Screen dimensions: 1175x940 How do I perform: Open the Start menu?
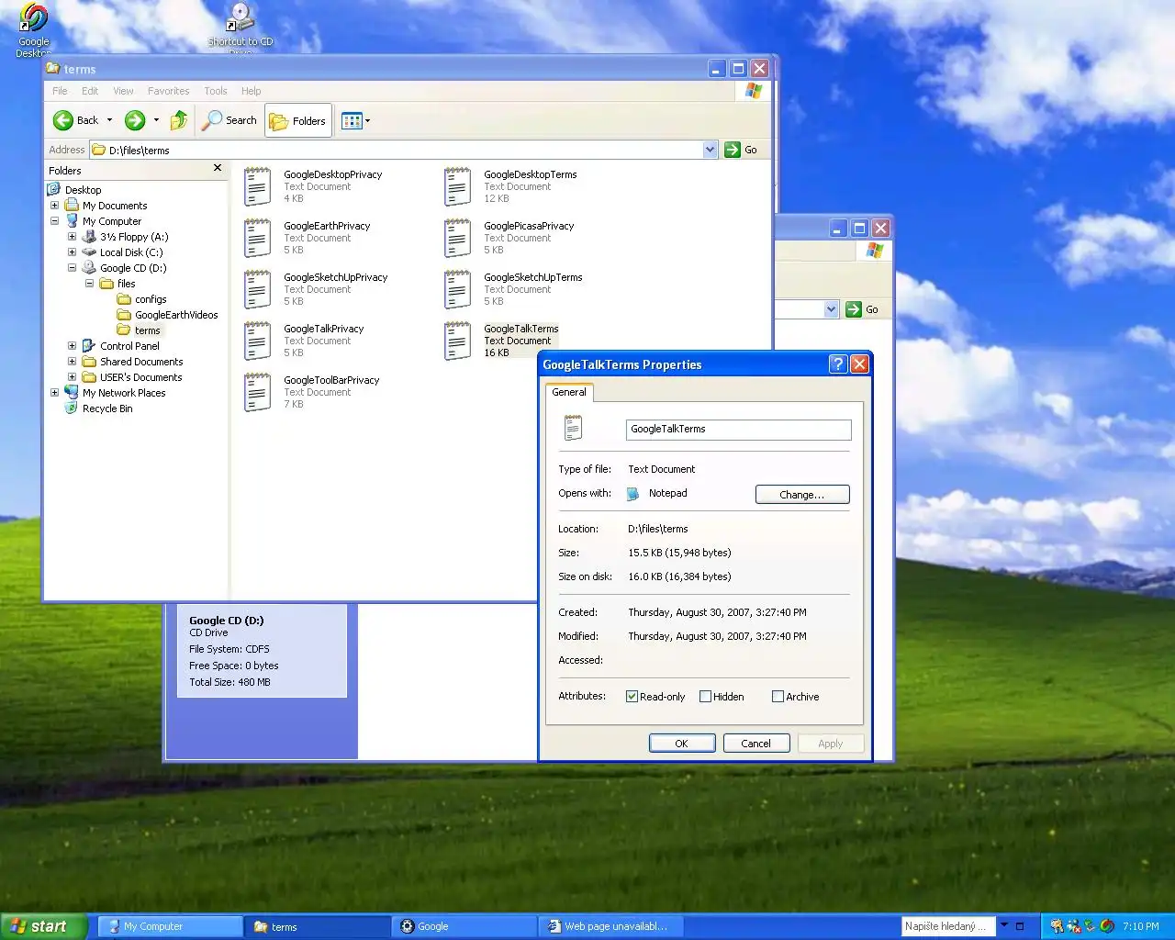44,926
